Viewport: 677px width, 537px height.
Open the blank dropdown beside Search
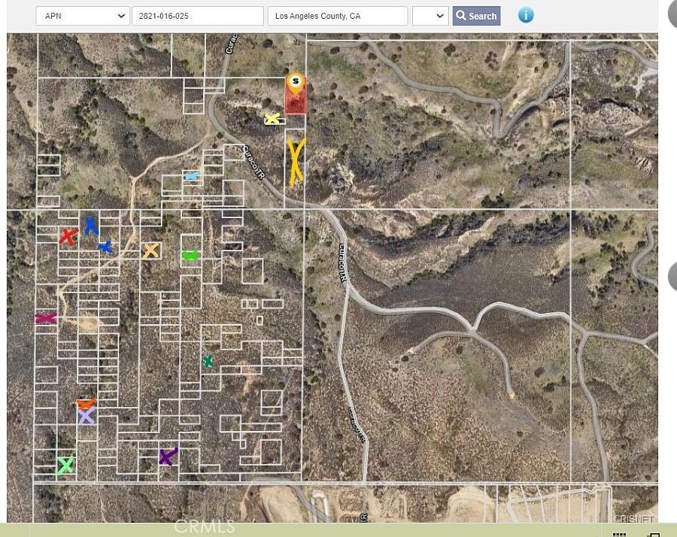click(x=430, y=16)
